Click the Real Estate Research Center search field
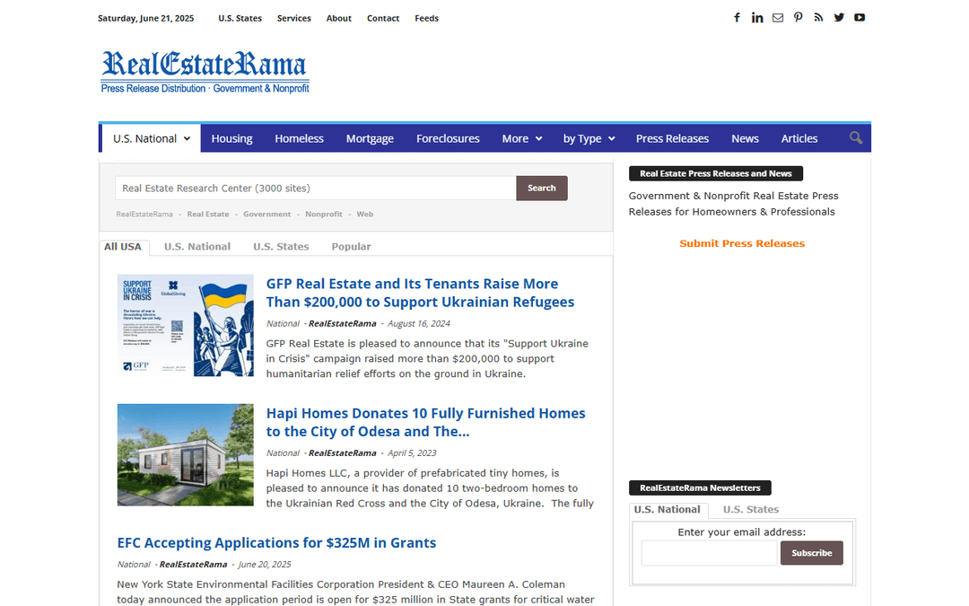 tap(315, 188)
